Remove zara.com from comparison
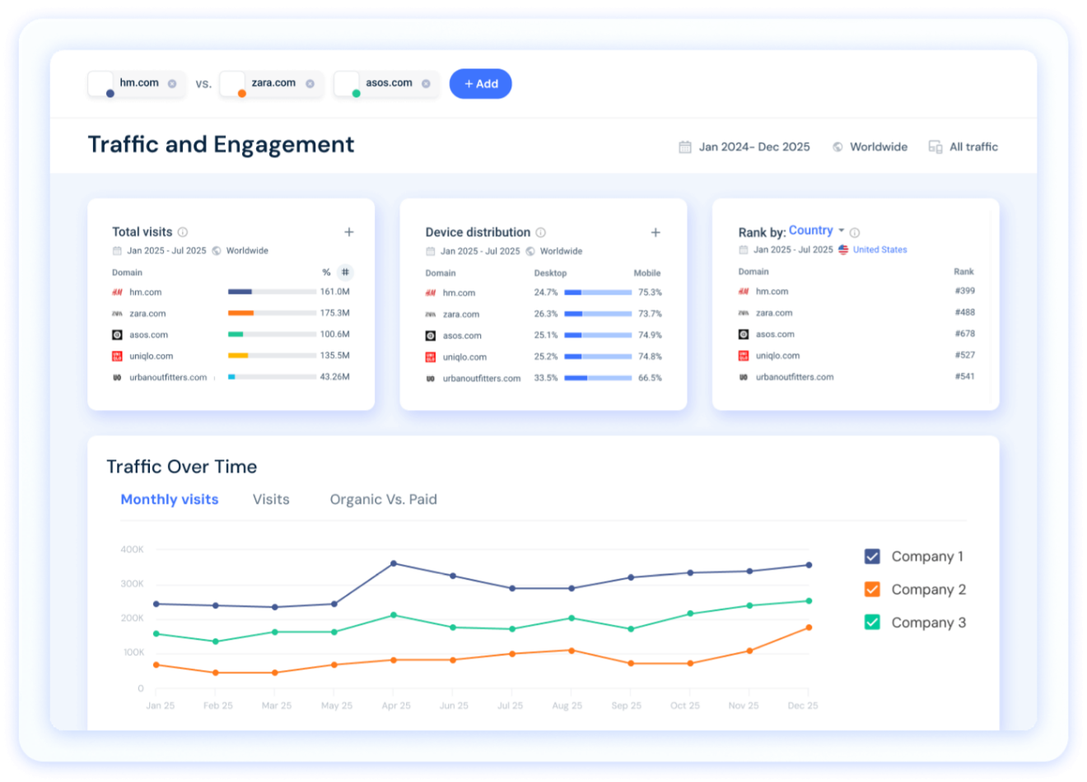1087x782 pixels. 310,84
